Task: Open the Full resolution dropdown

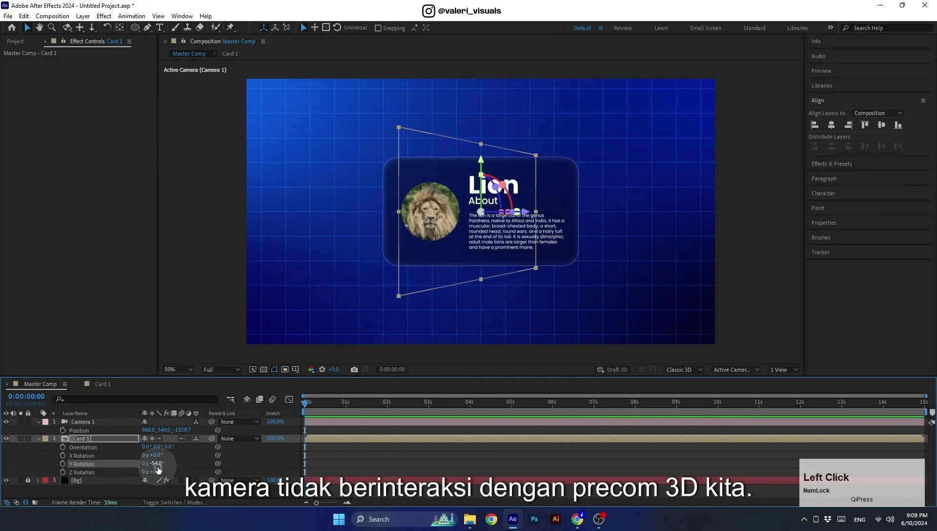Action: pyautogui.click(x=222, y=369)
